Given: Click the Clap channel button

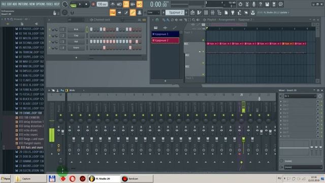Looking at the screenshot, I should tap(76, 36).
